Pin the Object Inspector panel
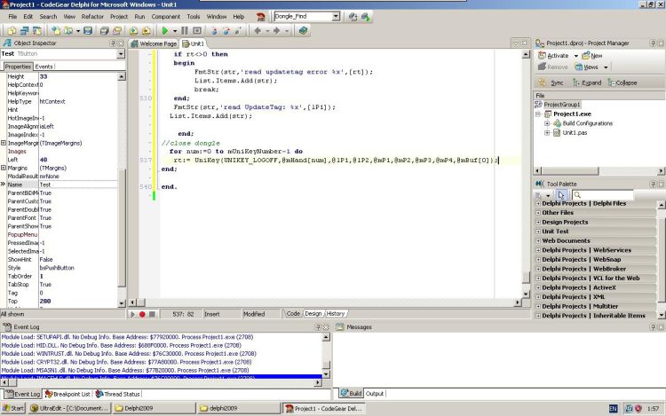 113,43
